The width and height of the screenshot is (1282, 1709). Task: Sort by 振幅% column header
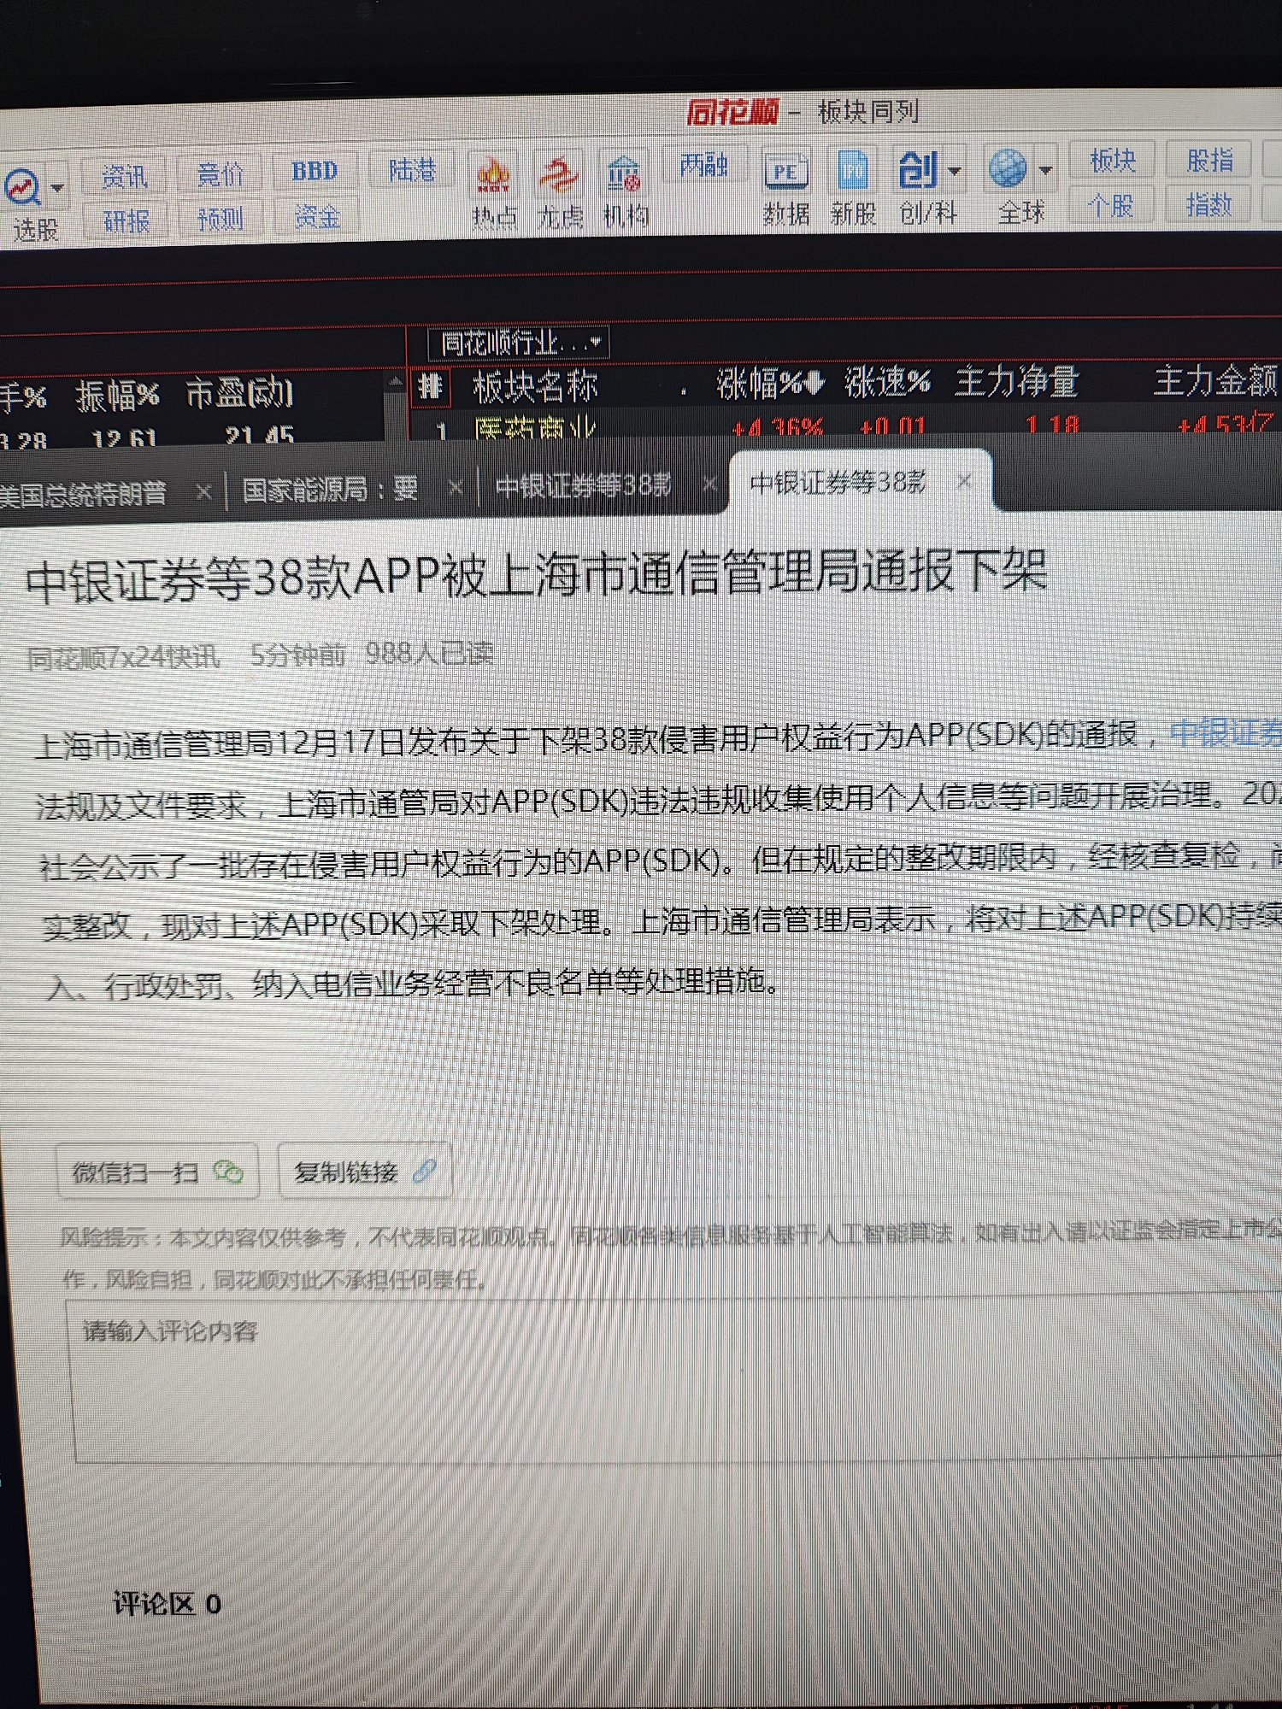(x=117, y=395)
